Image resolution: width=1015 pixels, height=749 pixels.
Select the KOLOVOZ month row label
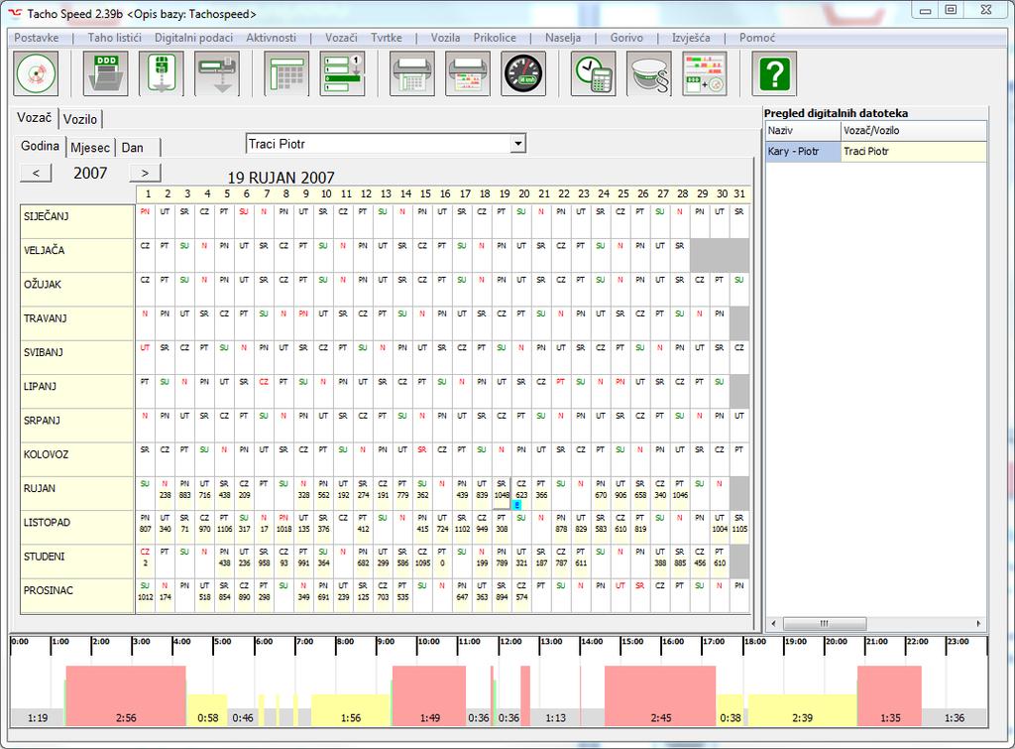(77, 459)
